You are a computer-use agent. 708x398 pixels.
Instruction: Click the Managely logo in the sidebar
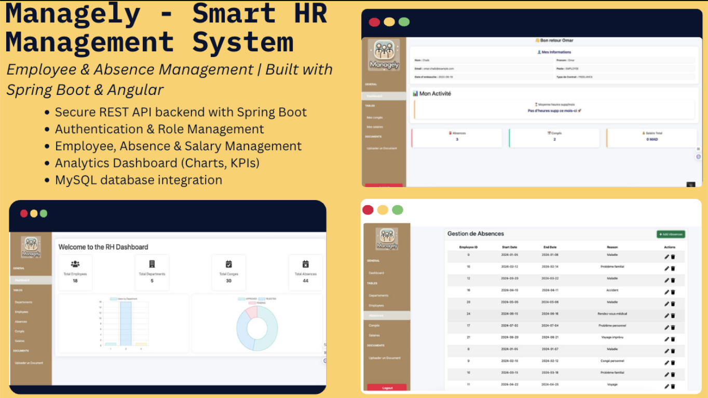coord(31,246)
